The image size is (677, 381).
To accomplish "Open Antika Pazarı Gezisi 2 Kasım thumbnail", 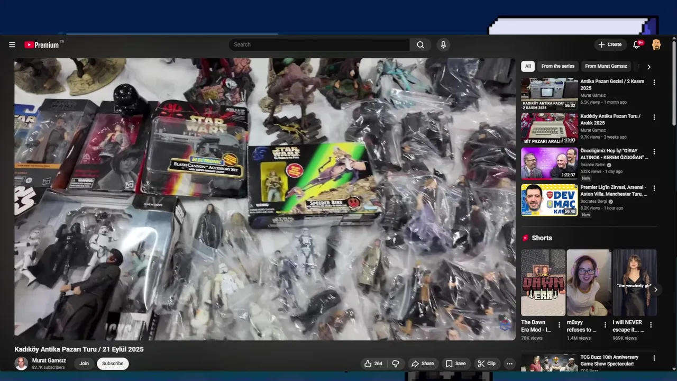I will coord(550,94).
